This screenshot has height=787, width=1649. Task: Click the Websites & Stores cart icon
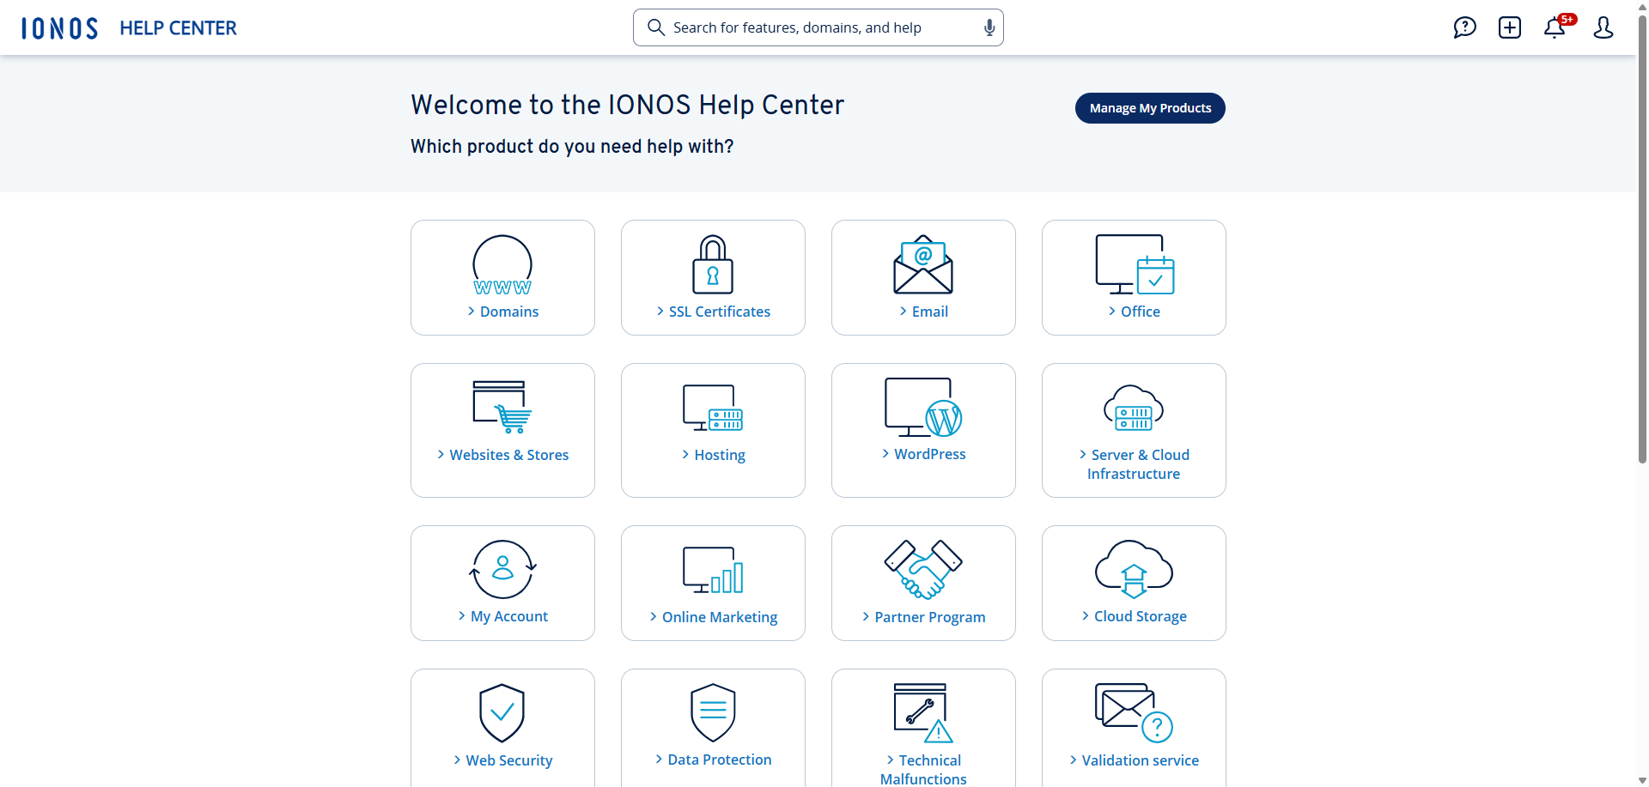[502, 407]
